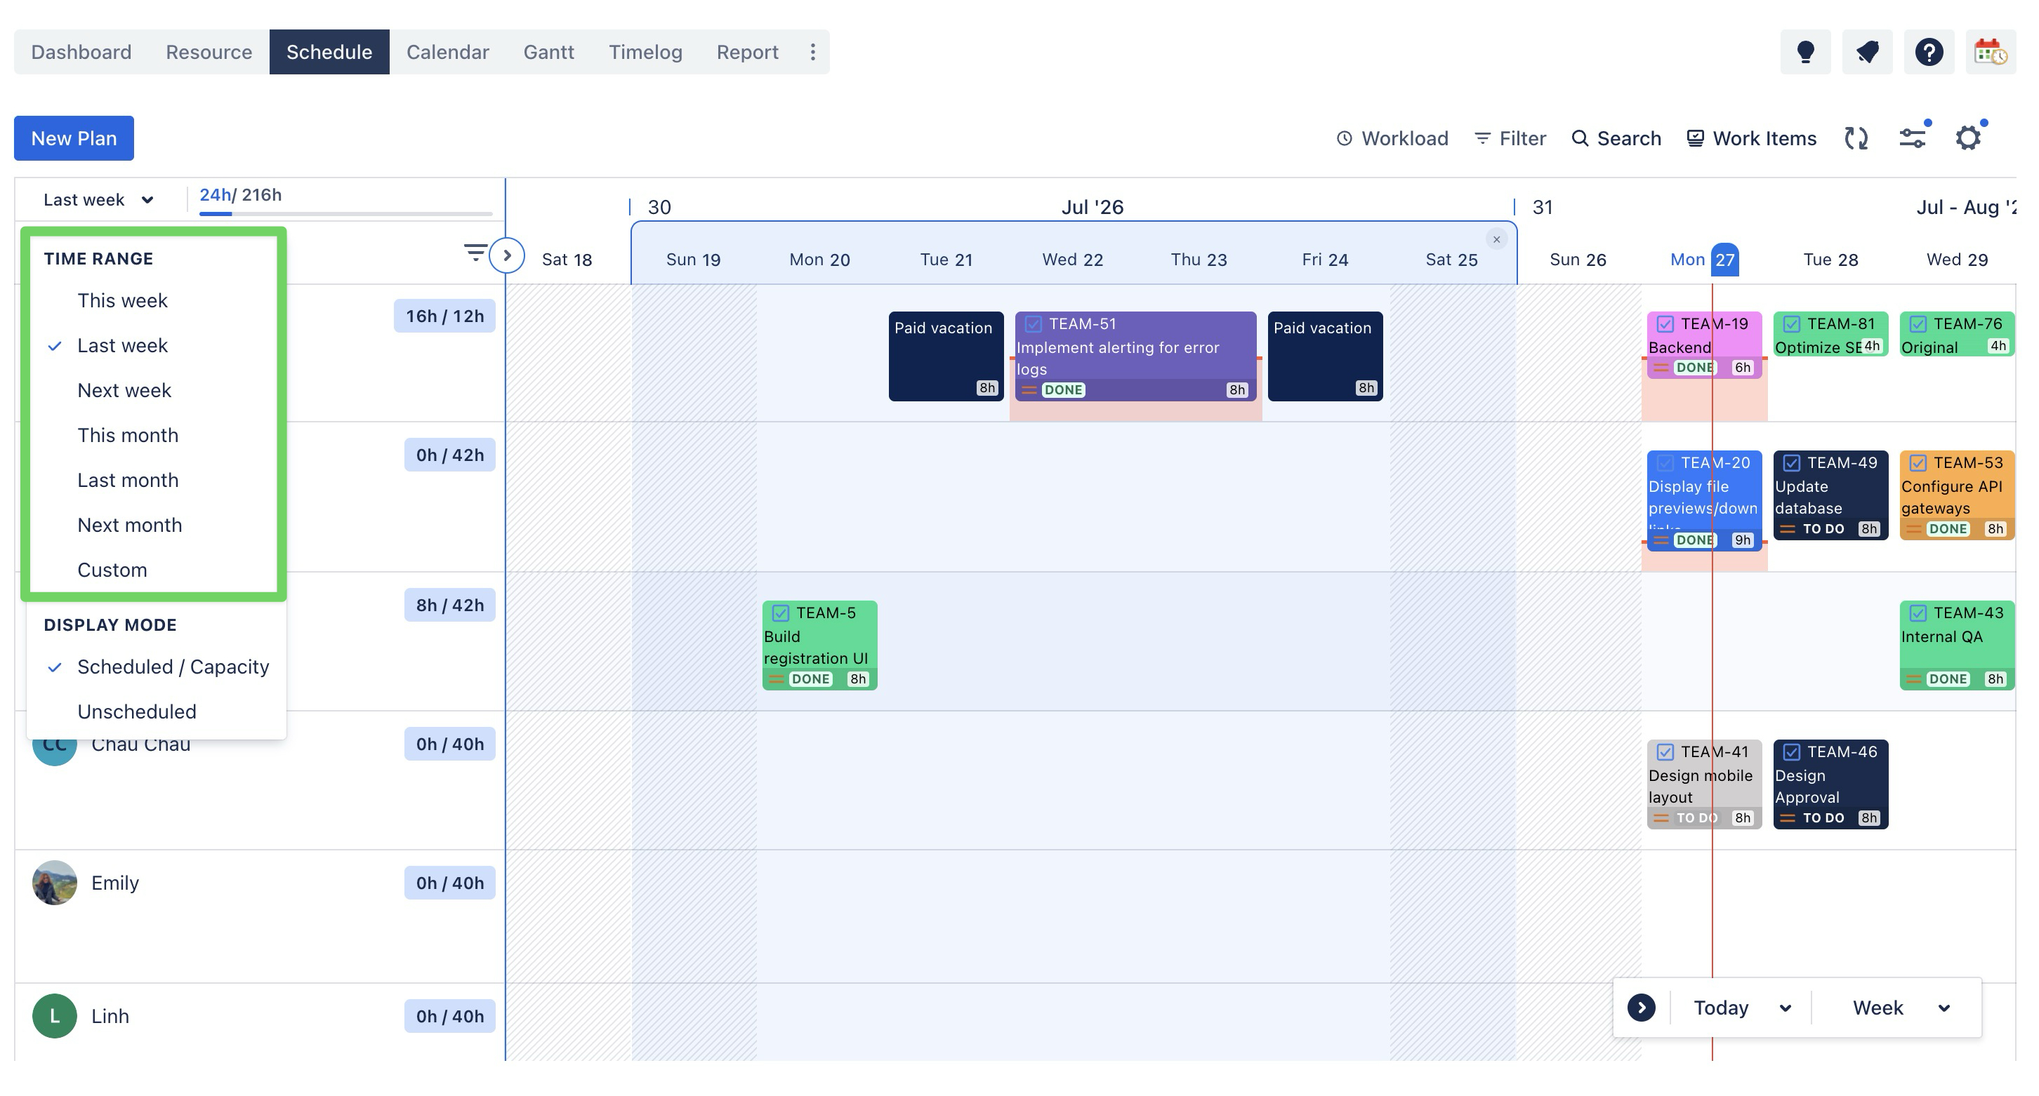Click the sync refresh arrows icon
The image size is (2039, 1096).
(1856, 138)
